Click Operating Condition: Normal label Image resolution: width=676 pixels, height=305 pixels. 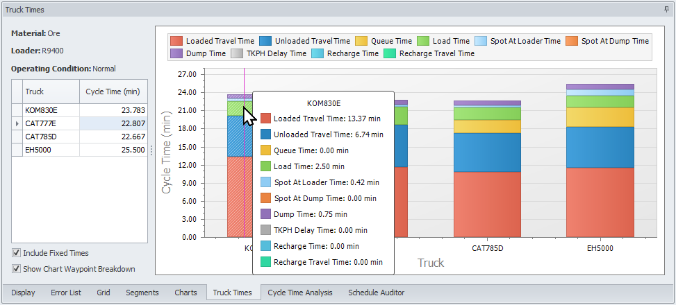pyautogui.click(x=63, y=69)
